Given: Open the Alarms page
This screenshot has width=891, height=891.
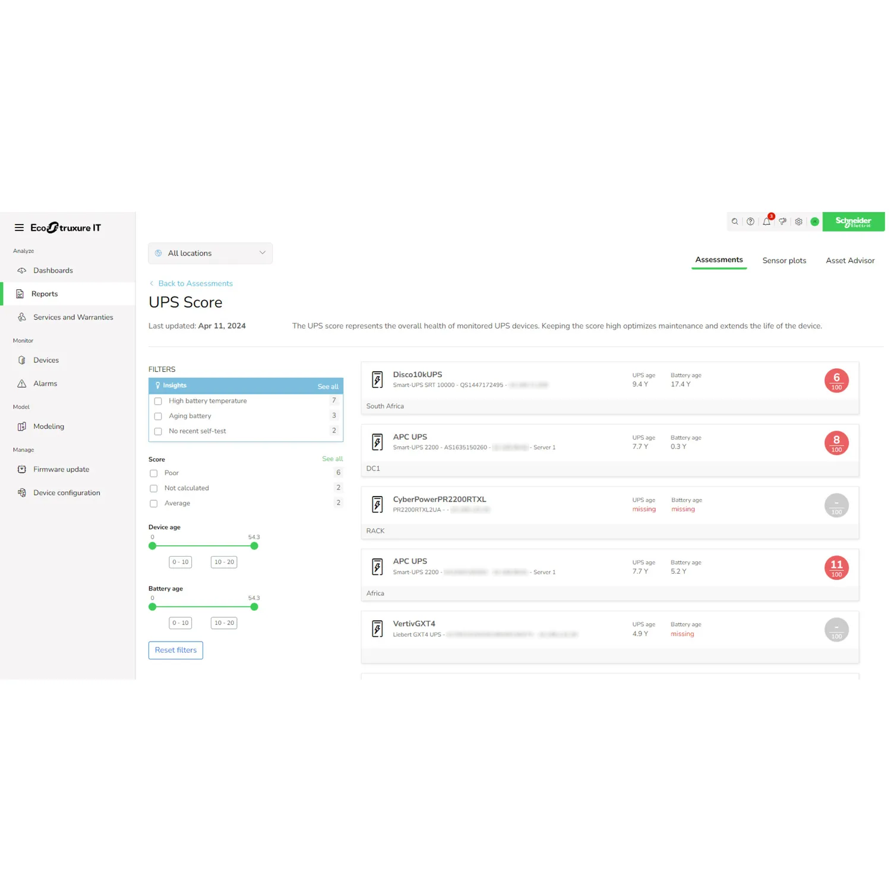Looking at the screenshot, I should [x=46, y=383].
